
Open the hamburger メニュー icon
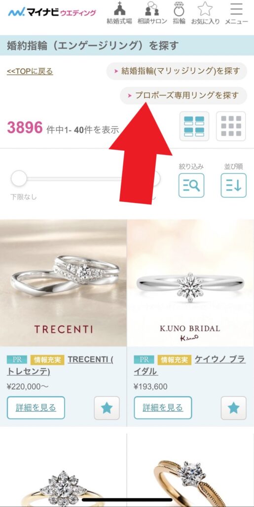point(236,13)
